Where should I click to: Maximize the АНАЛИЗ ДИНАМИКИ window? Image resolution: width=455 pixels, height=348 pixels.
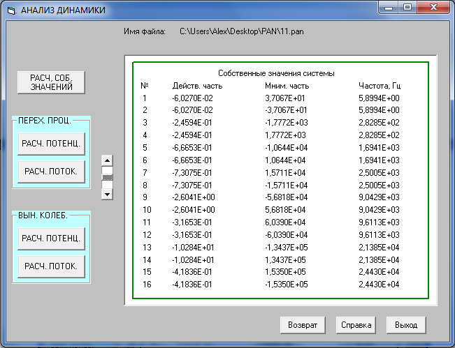point(407,8)
